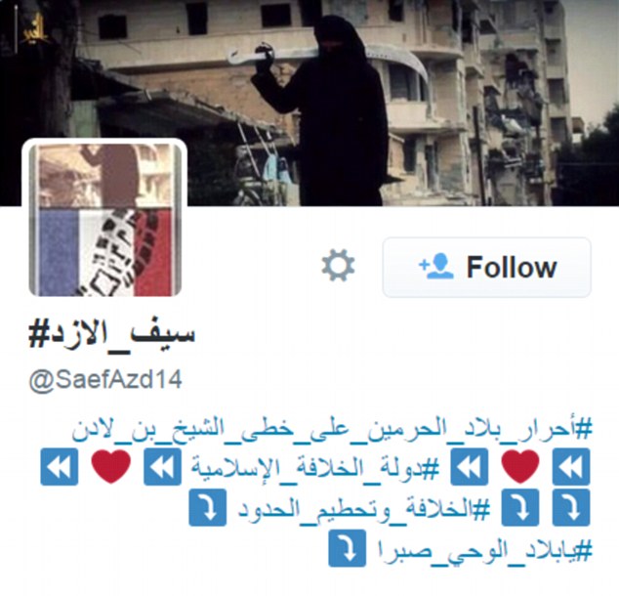Click the red heart emoji nearest the right edge

click(520, 467)
